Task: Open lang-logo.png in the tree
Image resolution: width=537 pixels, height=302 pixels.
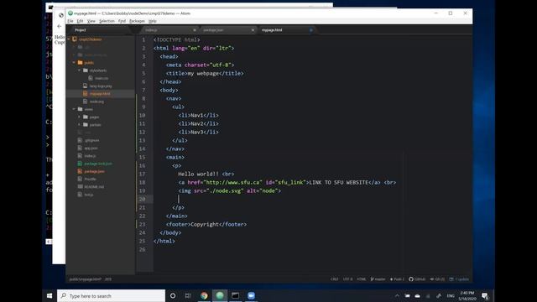Action: tap(101, 86)
